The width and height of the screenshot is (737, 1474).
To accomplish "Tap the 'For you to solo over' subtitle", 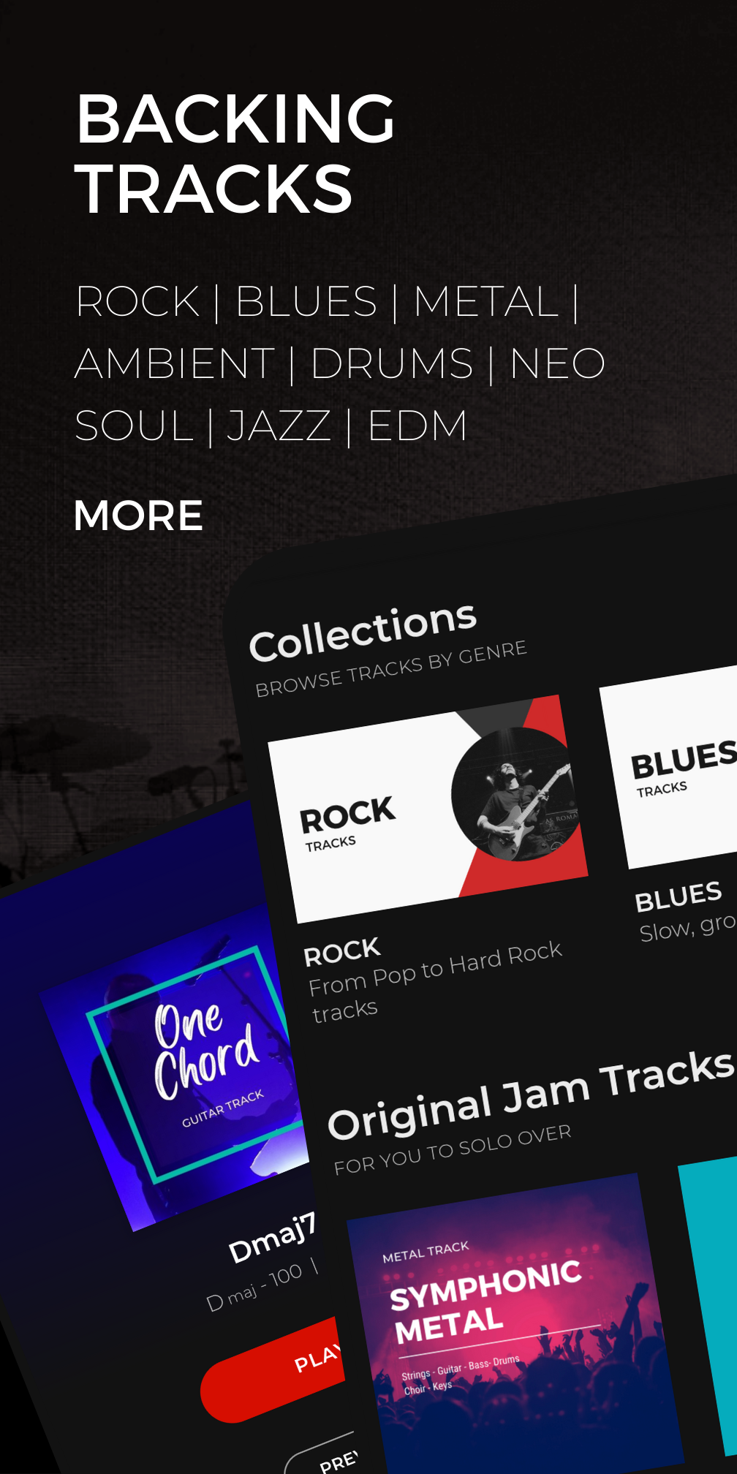I will pos(453,1149).
